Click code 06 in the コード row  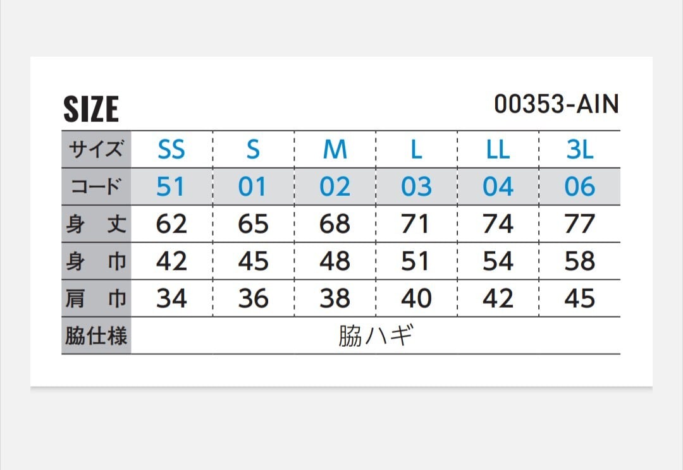[x=579, y=187]
